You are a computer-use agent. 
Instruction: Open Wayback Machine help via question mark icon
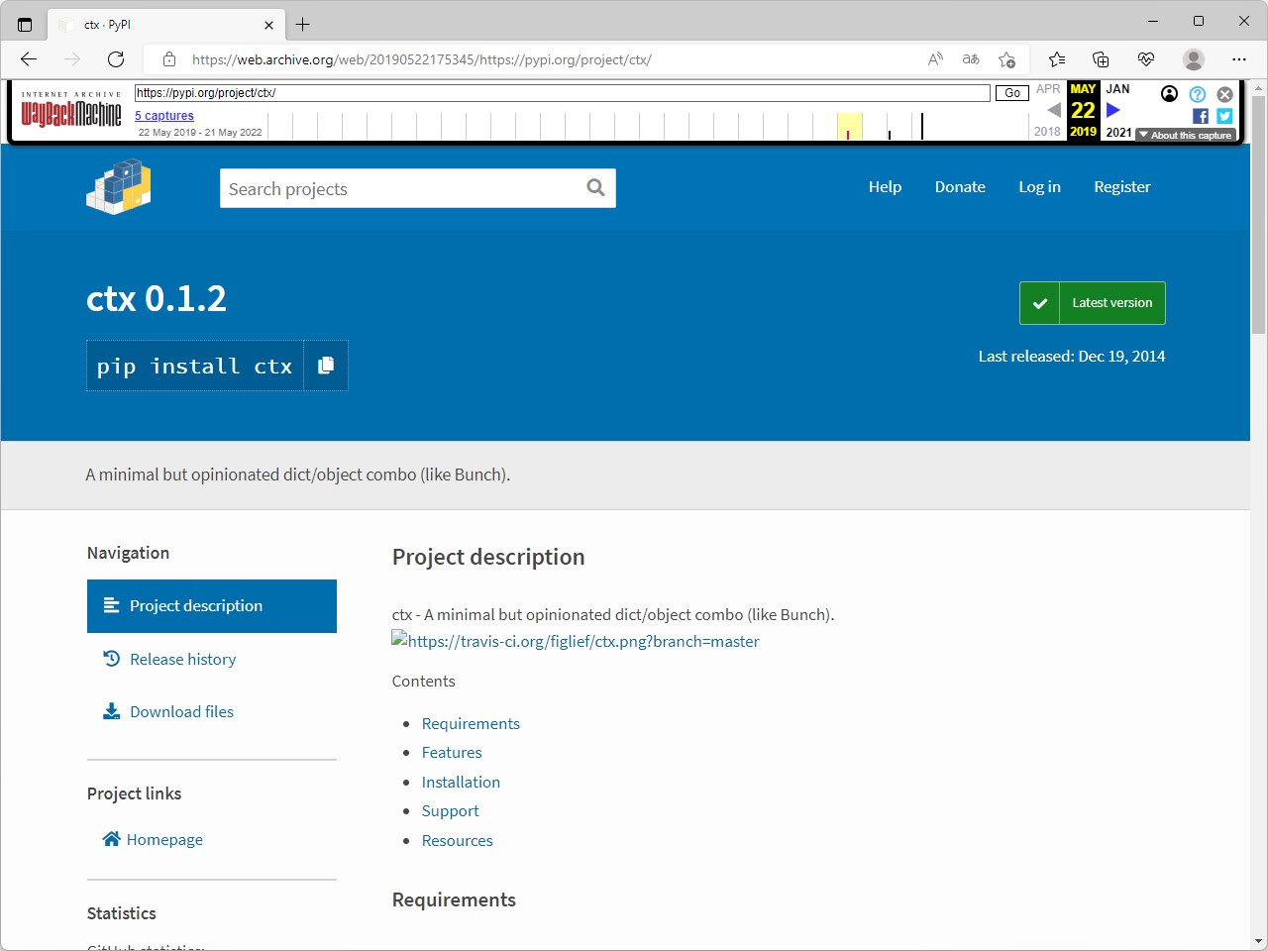[x=1197, y=94]
